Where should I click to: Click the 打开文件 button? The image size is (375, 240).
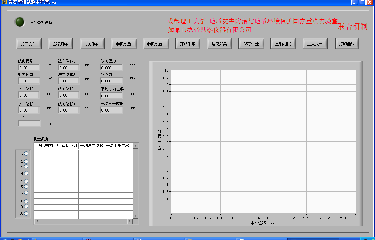pos(29,44)
